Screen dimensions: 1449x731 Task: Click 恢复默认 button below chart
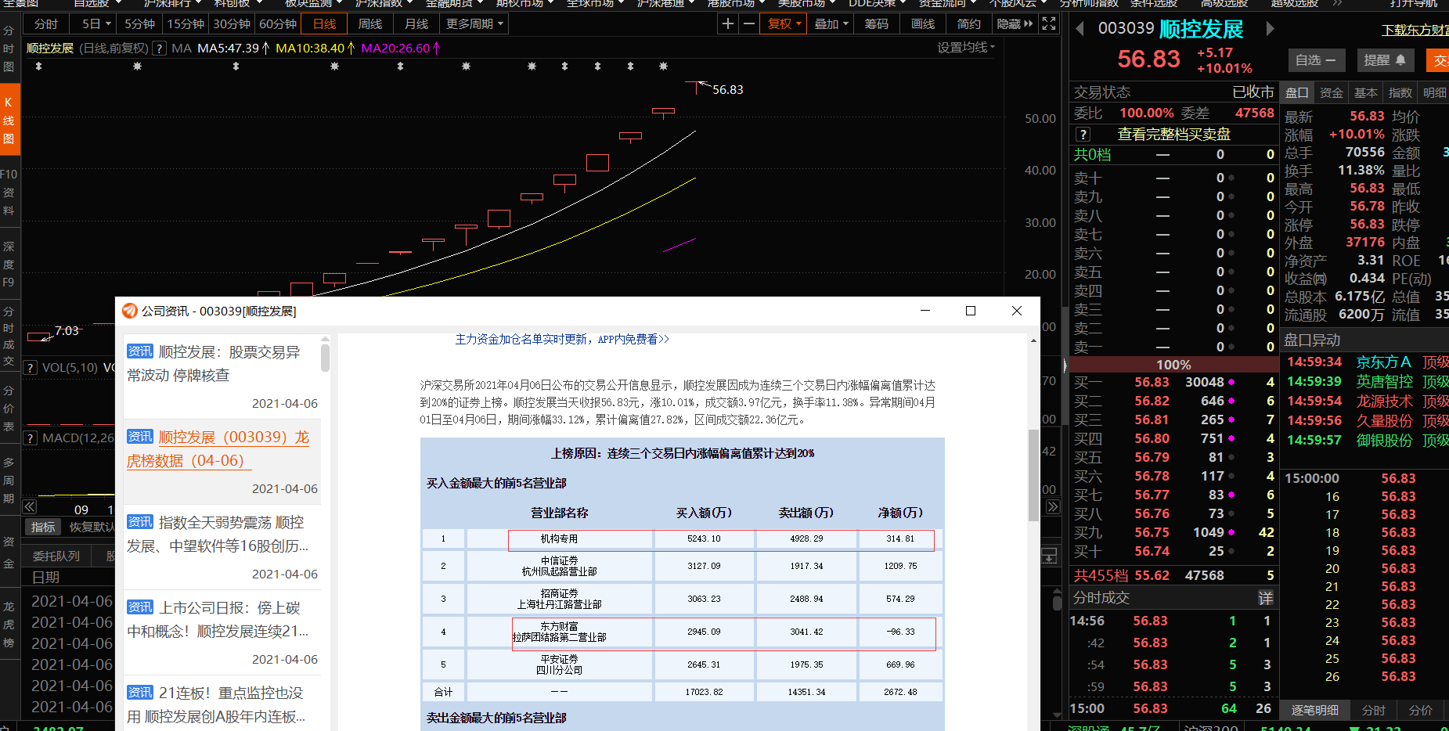91,527
